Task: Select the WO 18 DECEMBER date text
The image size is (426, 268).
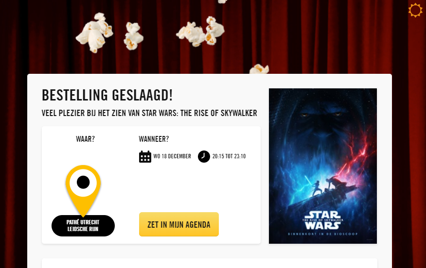Action: 172,156
